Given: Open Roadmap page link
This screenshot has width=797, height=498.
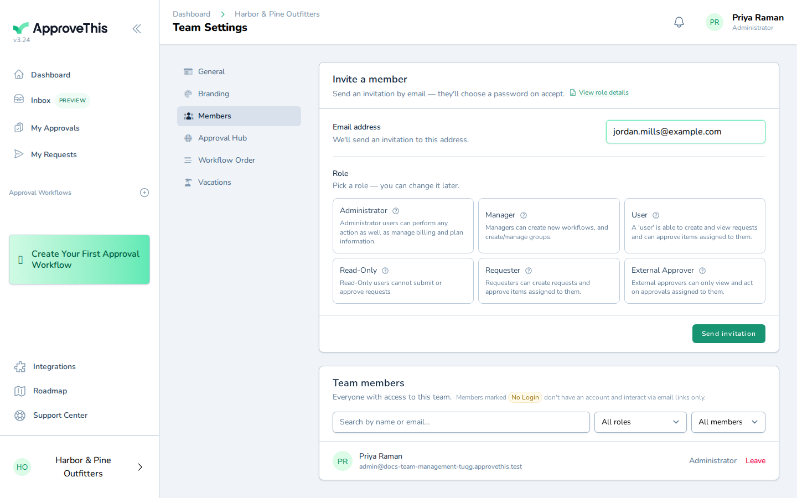Looking at the screenshot, I should point(50,391).
